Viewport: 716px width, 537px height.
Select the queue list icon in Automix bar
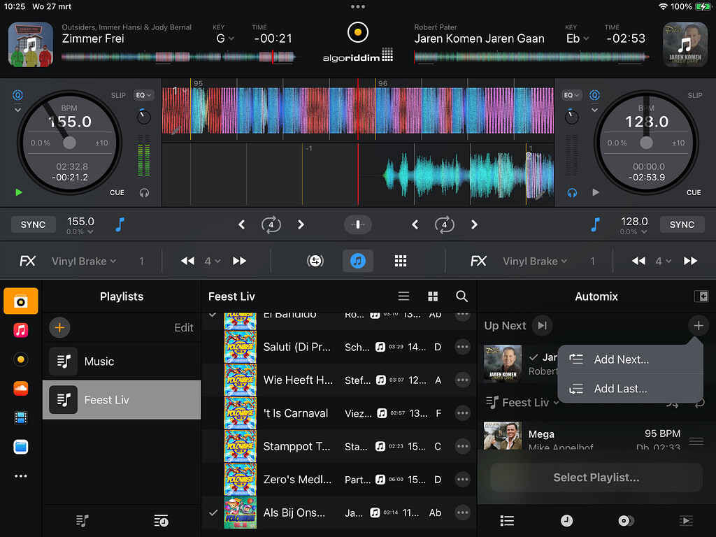click(507, 520)
